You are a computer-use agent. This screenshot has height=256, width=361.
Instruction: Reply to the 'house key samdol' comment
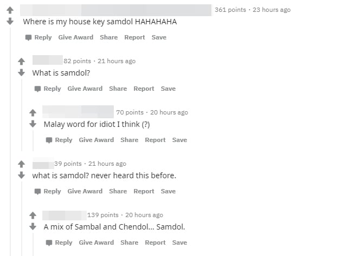coord(38,37)
